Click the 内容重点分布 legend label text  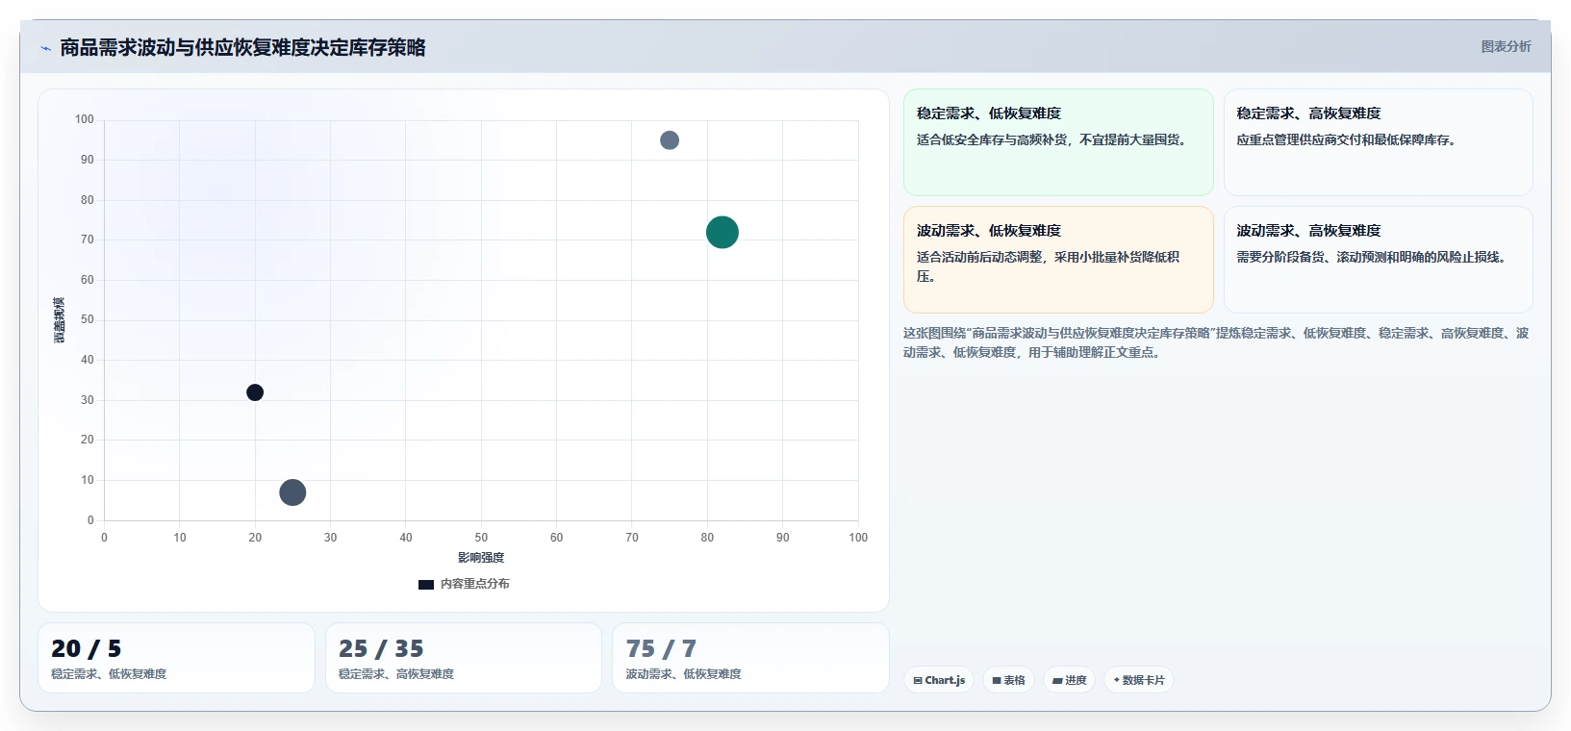(475, 584)
